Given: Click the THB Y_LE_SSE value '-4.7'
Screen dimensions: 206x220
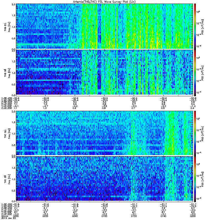Looking at the screenshot, I should (x=45, y=106).
